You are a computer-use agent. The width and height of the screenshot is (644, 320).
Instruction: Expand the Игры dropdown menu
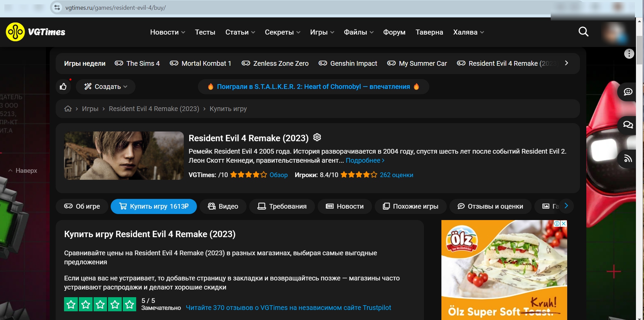coord(322,32)
